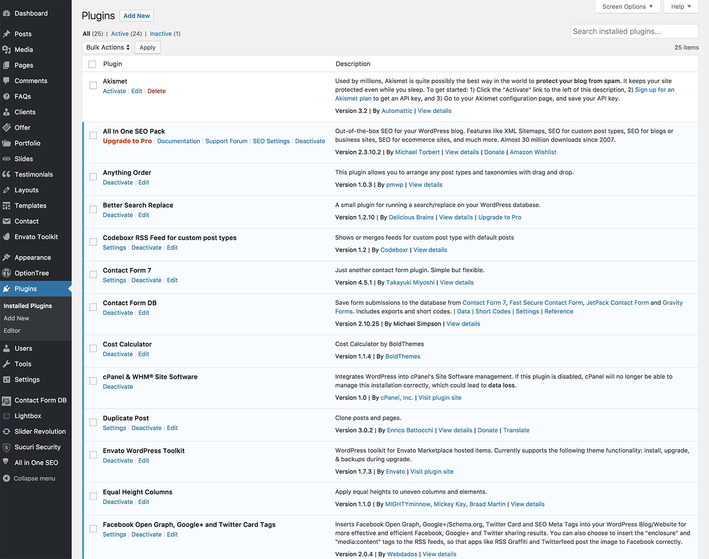
Task: Click the Settings sliders icon
Action: pyautogui.click(x=7, y=379)
